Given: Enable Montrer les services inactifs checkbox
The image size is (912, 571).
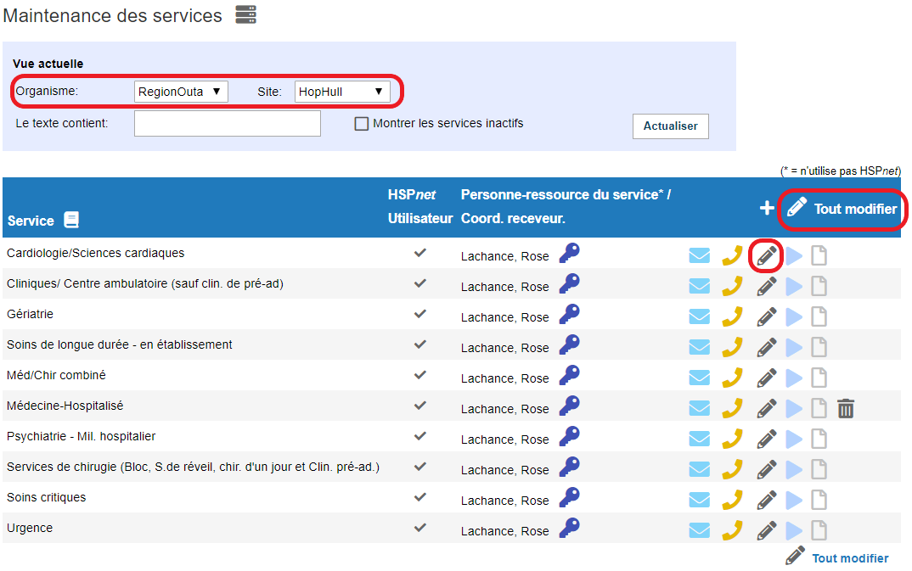Looking at the screenshot, I should coord(361,124).
